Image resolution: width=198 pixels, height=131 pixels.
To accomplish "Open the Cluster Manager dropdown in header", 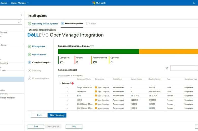I will [20, 3].
